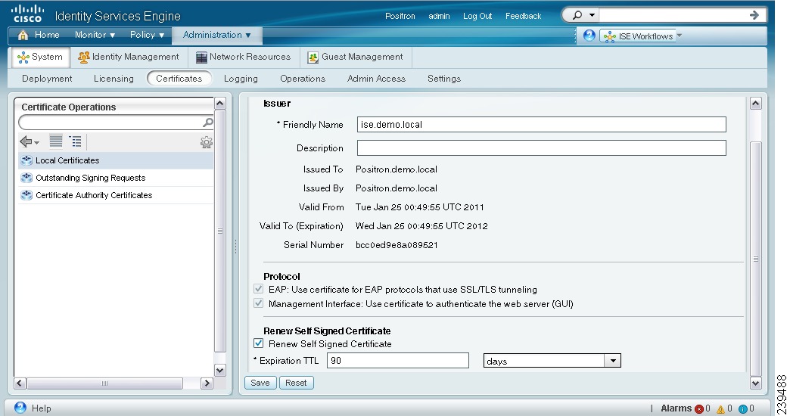Click the Cisco logo

tap(28, 14)
